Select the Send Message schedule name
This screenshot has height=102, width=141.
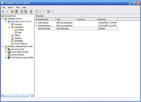pyautogui.click(x=44, y=29)
